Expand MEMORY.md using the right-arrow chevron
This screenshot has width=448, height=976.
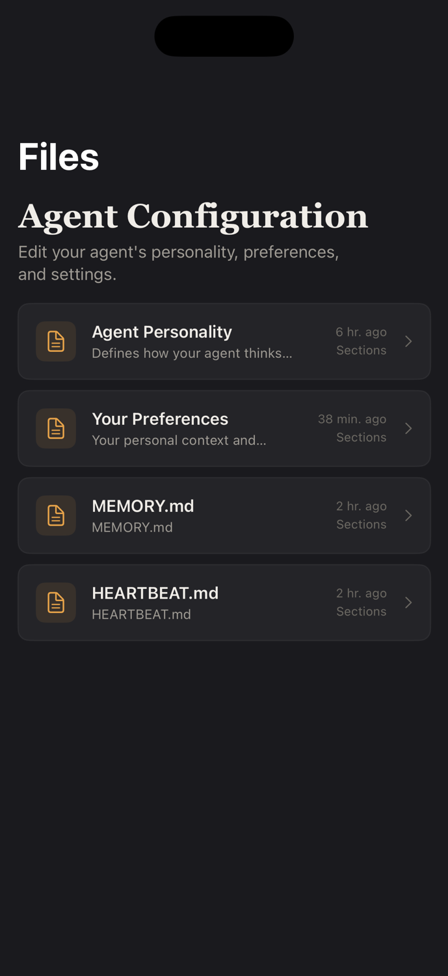click(x=409, y=515)
